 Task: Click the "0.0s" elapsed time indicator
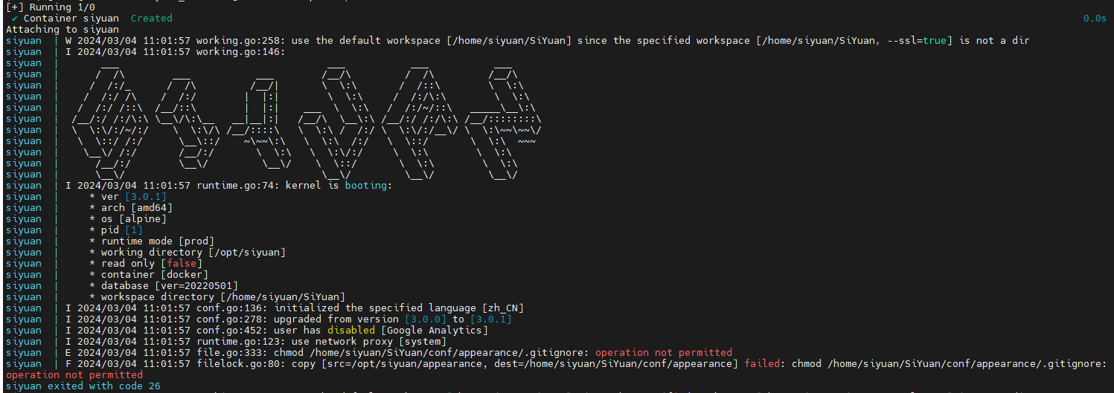pos(1095,18)
